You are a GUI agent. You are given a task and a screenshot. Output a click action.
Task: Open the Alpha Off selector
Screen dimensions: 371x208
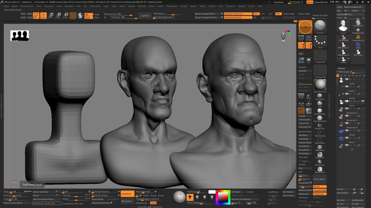320,56
